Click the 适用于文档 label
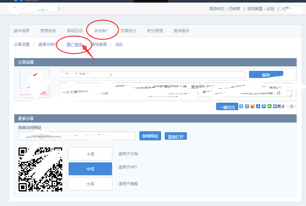The height and width of the screenshot is (206, 306). [x=128, y=154]
